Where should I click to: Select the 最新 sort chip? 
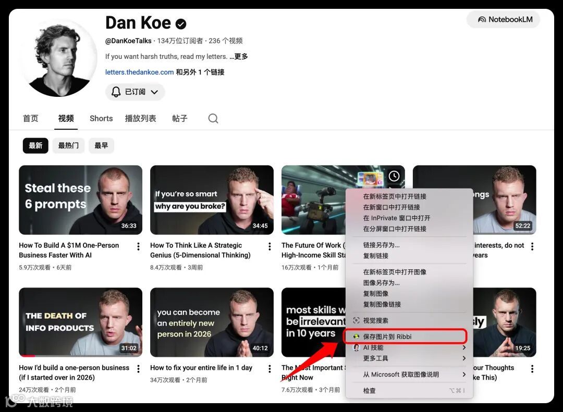coord(35,145)
